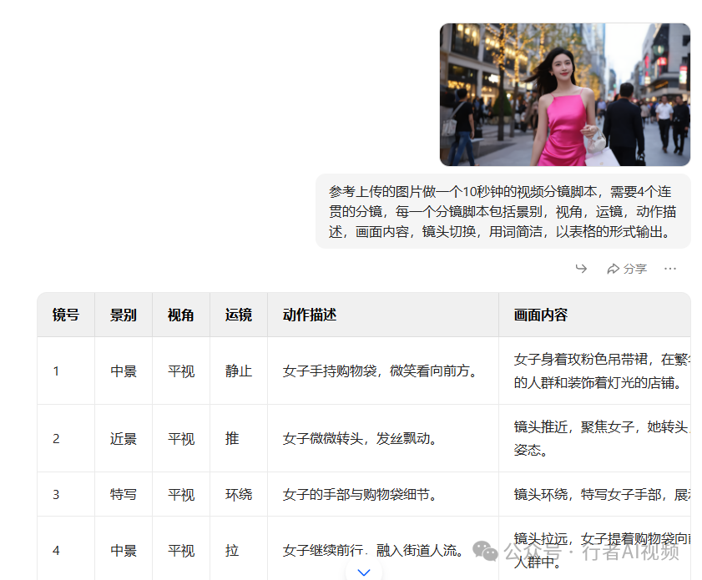This screenshot has height=580, width=702.
Task: Click 女子继续前行 融入街道人流 cell
Action: coord(383,550)
